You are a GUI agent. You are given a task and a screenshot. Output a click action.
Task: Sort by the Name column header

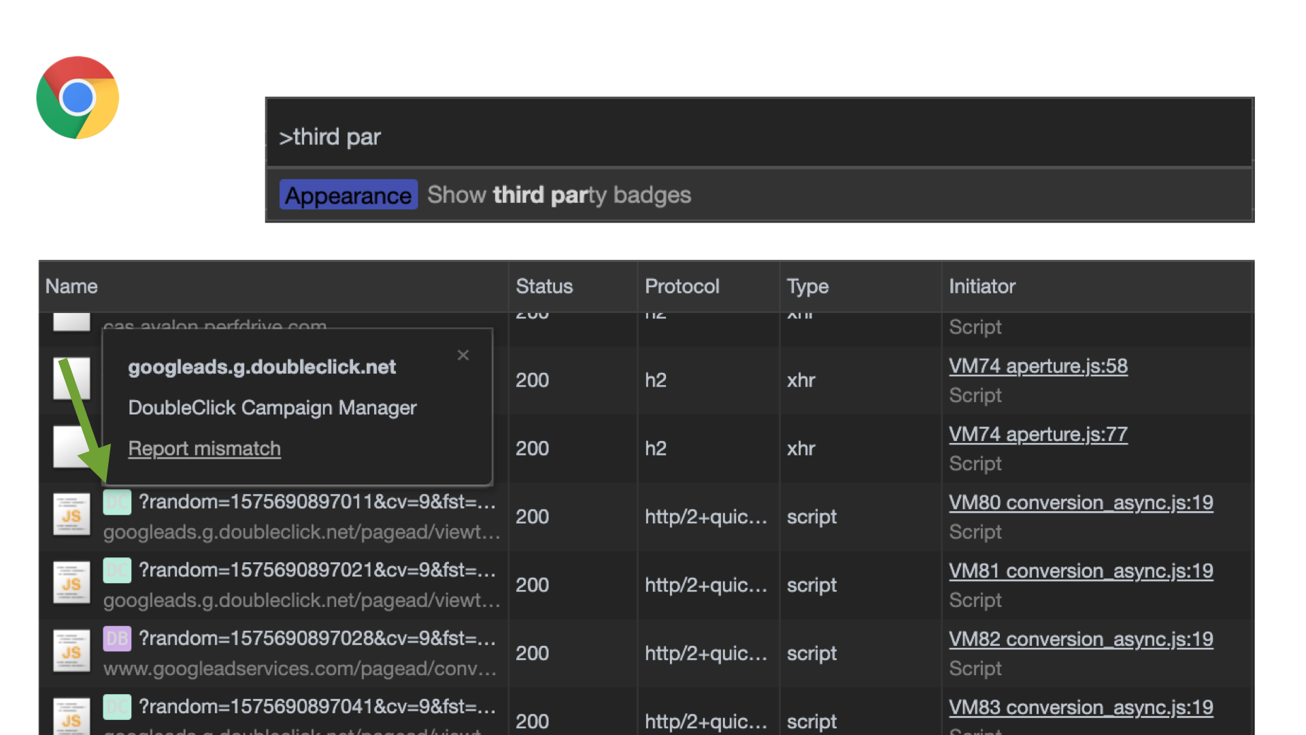click(71, 287)
